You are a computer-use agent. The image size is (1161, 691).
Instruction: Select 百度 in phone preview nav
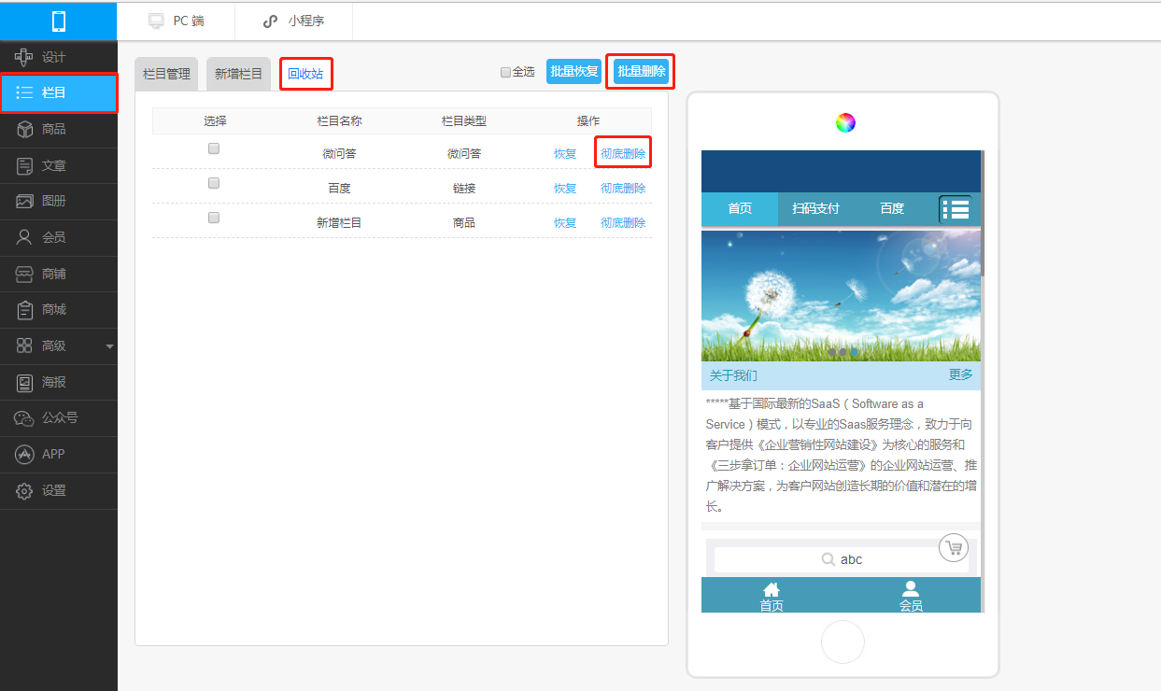tap(892, 209)
